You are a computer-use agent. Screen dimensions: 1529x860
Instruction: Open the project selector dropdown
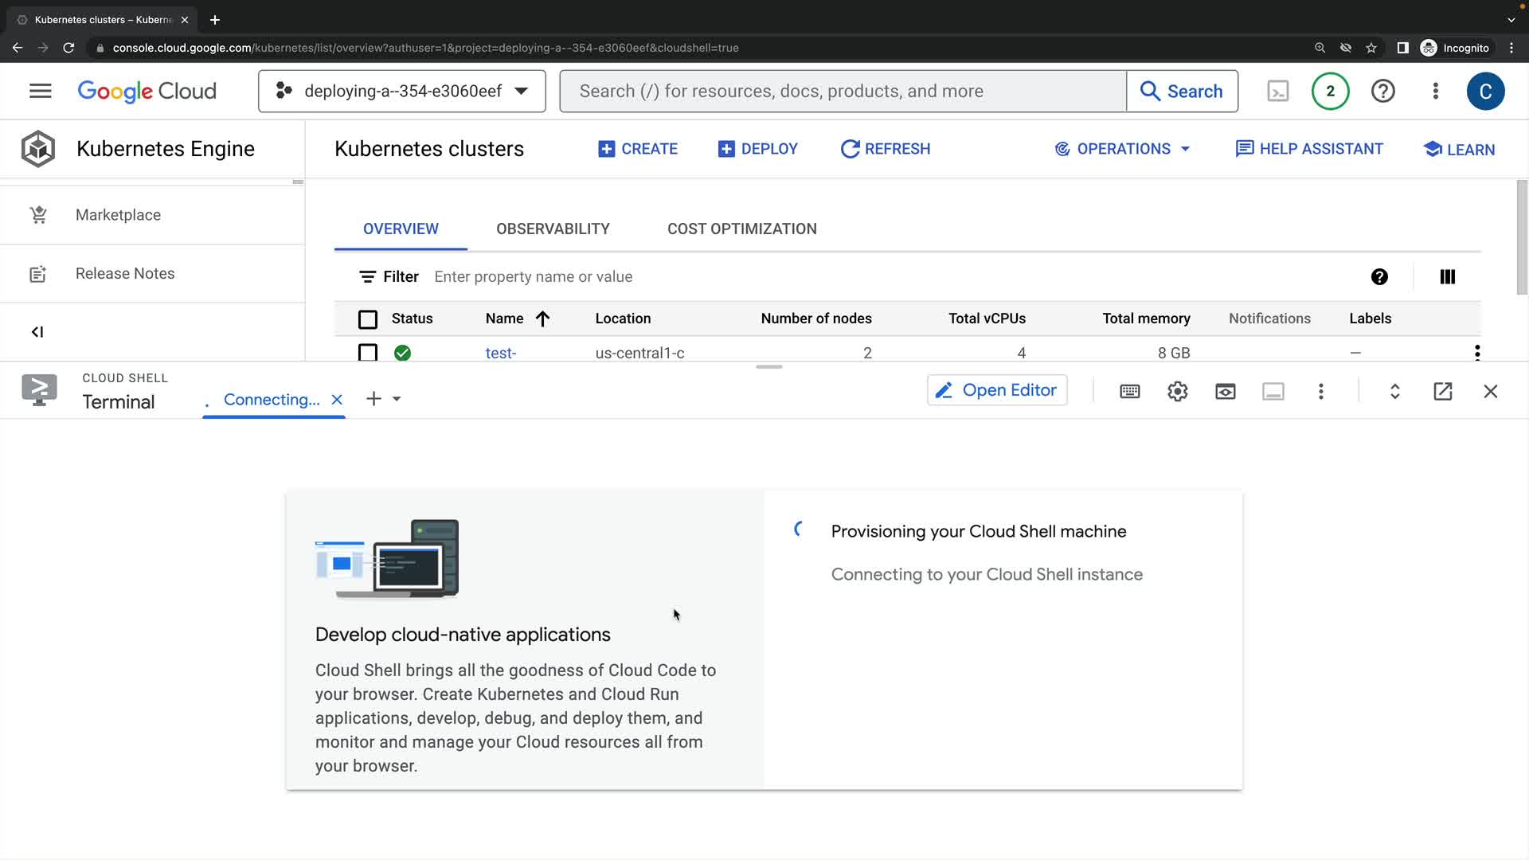(401, 91)
